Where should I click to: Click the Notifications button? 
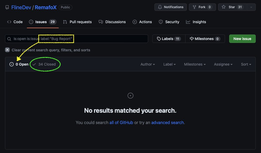170,7
